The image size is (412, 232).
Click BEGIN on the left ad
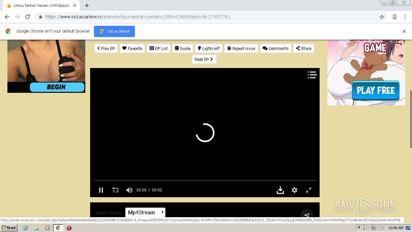(57, 87)
